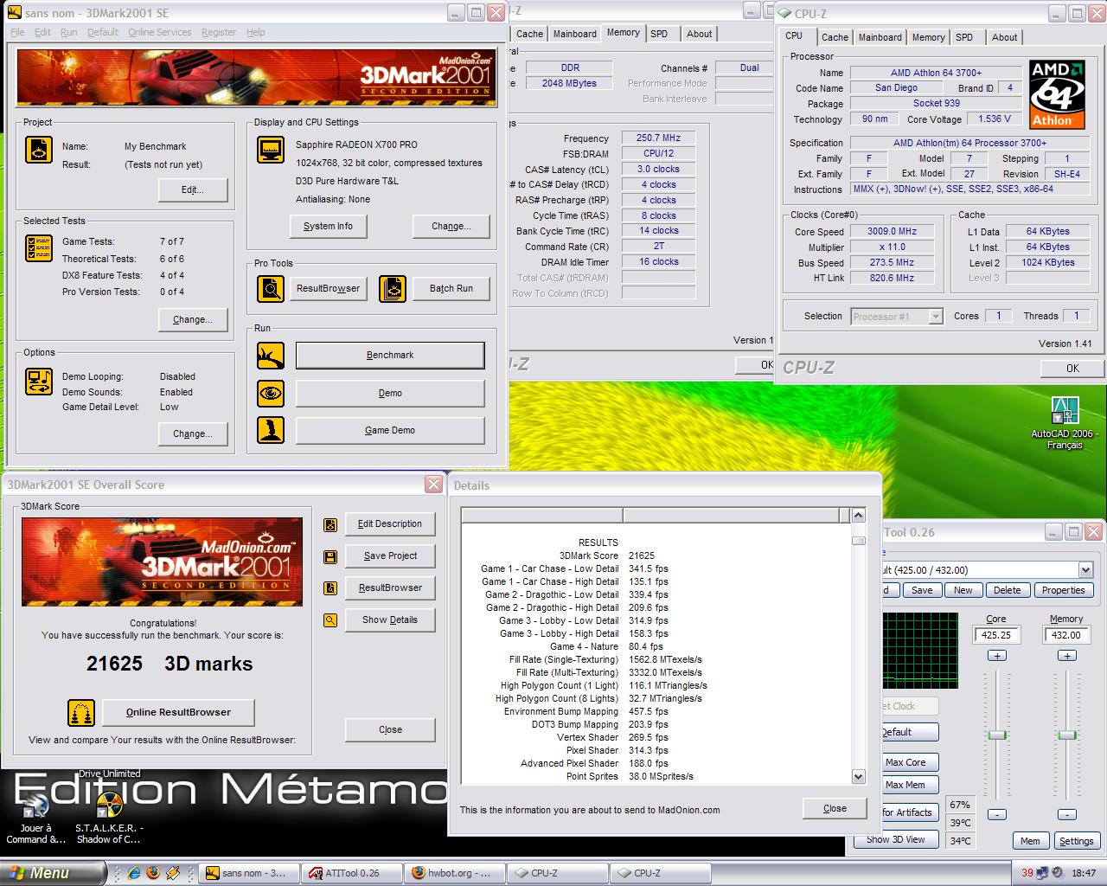
Task: Open the Online Services menu
Action: coord(160,32)
